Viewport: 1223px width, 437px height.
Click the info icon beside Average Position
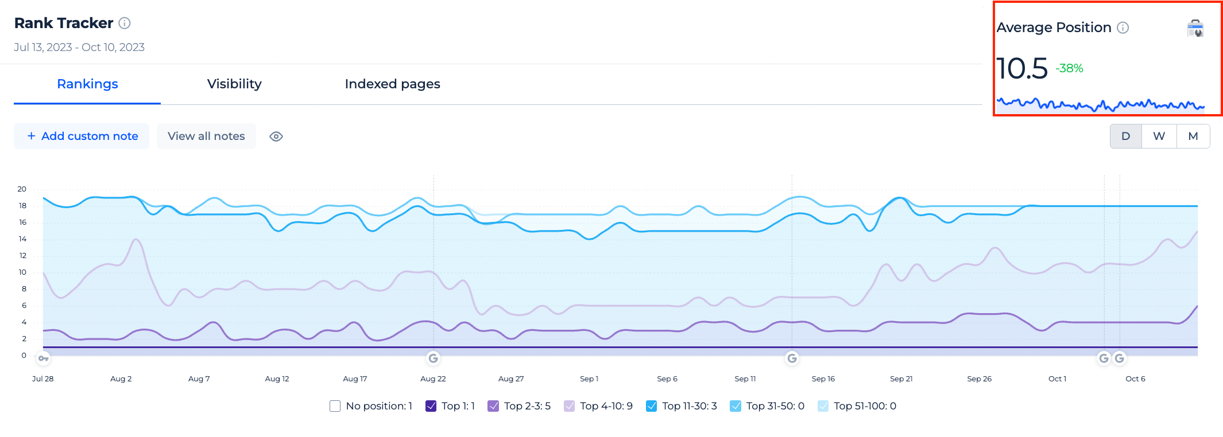pos(1123,28)
